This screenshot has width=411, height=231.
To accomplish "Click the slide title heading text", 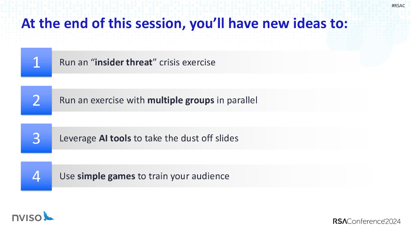I will coord(184,24).
